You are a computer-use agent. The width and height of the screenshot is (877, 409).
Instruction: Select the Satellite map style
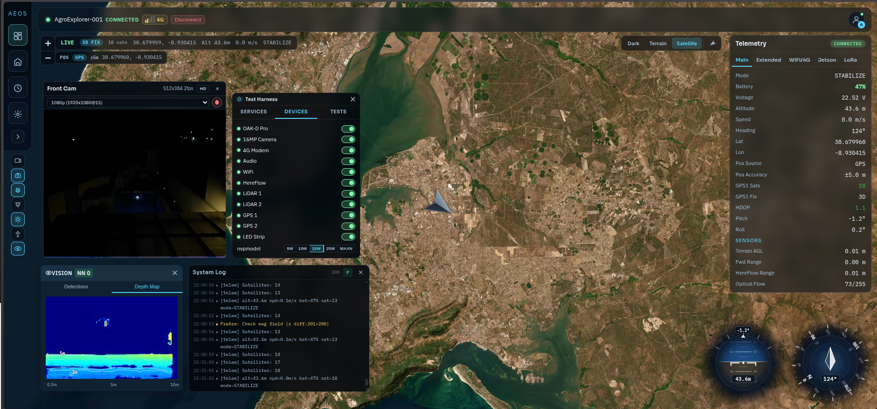pyautogui.click(x=687, y=43)
